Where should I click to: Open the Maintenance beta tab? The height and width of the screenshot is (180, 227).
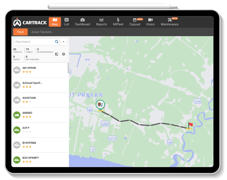170,22
